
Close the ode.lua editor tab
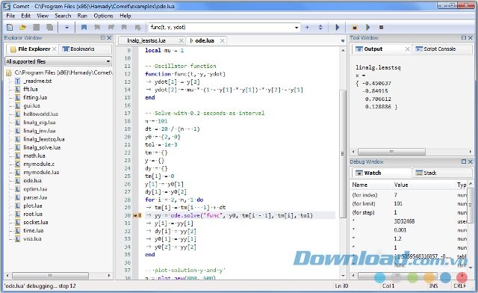point(223,40)
